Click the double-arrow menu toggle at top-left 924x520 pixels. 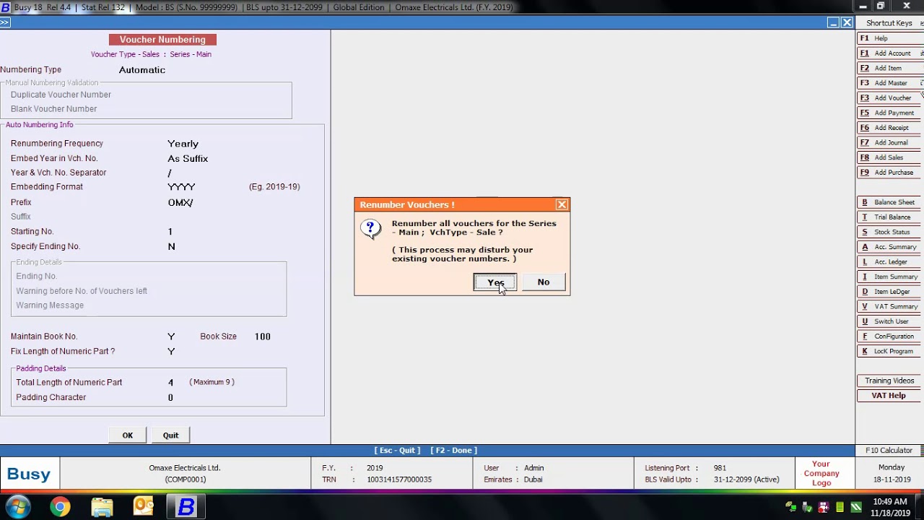[5, 22]
